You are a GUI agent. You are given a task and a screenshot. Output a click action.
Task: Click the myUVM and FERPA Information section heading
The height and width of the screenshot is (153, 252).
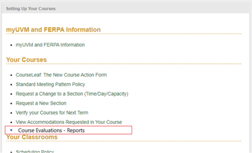click(53, 30)
